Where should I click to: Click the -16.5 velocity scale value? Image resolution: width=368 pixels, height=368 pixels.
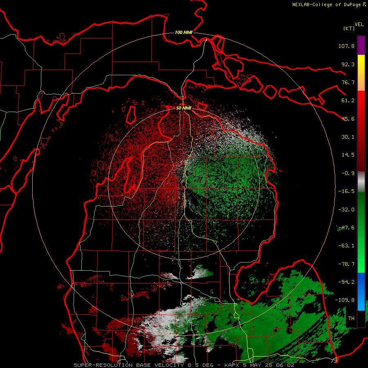click(346, 191)
